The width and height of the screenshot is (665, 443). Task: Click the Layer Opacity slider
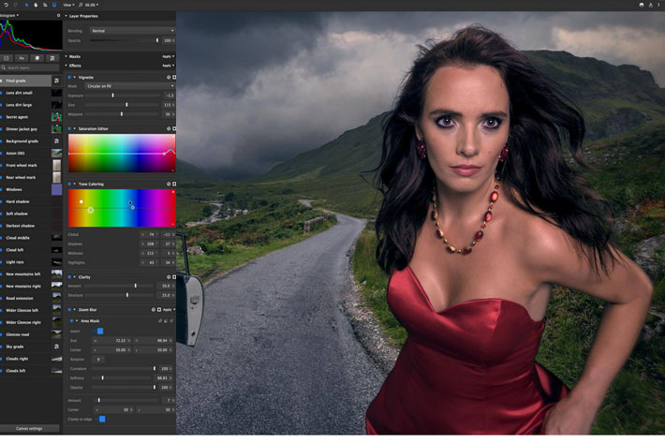click(x=125, y=40)
